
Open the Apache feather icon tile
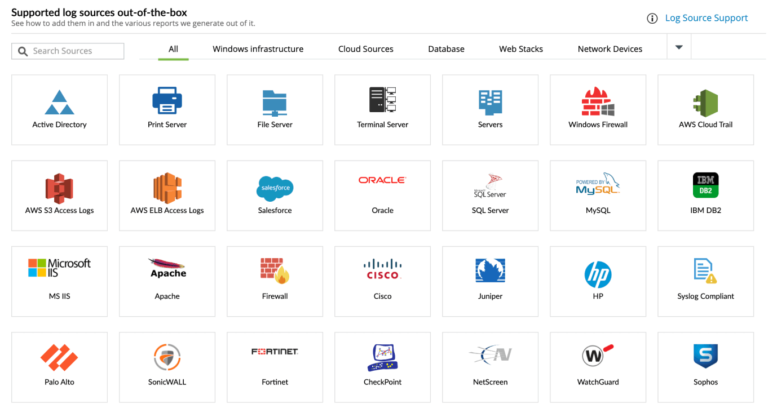point(167,281)
